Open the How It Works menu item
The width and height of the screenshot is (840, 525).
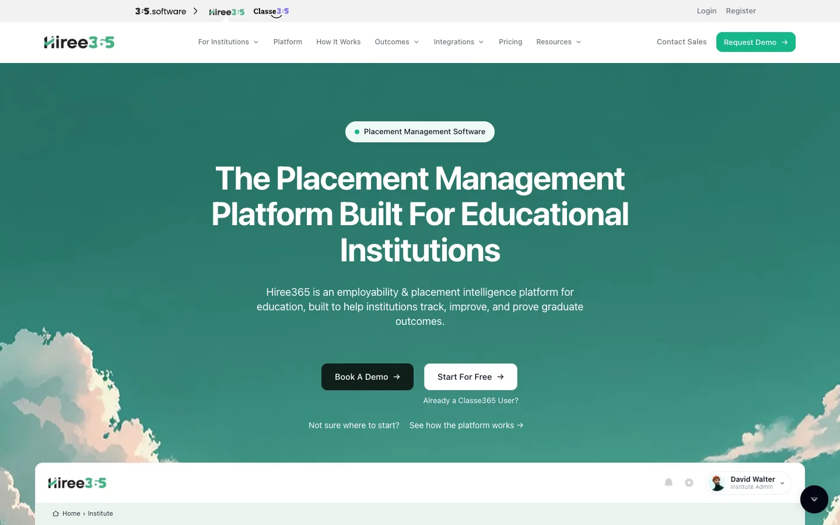tap(338, 42)
